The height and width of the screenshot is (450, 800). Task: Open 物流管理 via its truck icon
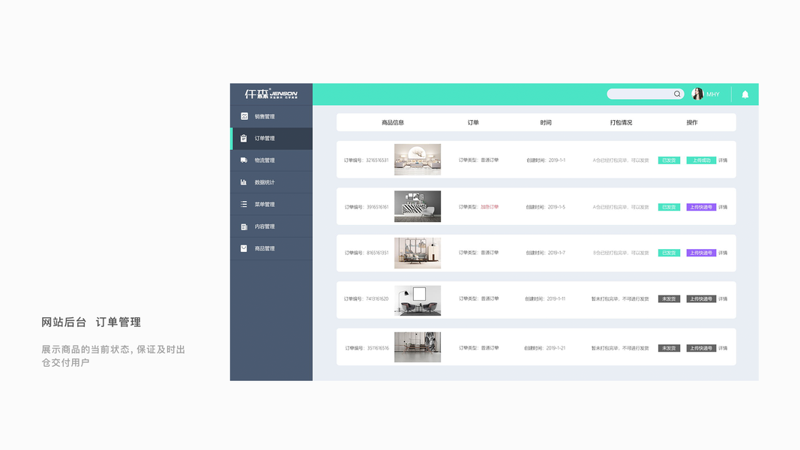click(244, 160)
